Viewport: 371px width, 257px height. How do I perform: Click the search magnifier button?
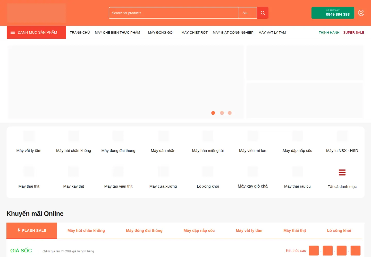click(x=263, y=13)
